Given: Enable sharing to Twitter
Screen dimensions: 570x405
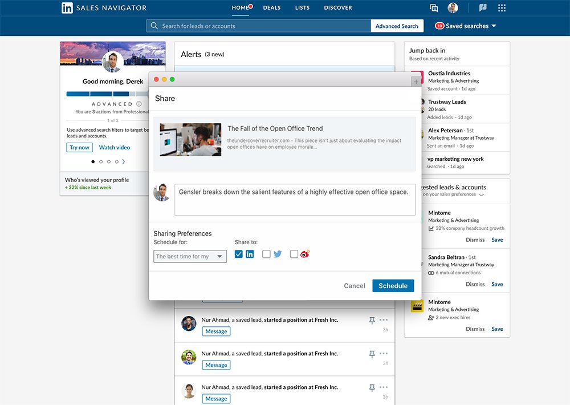Looking at the screenshot, I should coord(266,254).
